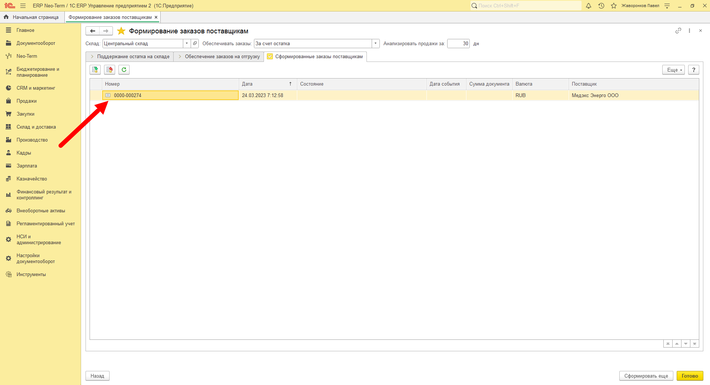Copy link to this form
The height and width of the screenshot is (385, 710).
(678, 31)
